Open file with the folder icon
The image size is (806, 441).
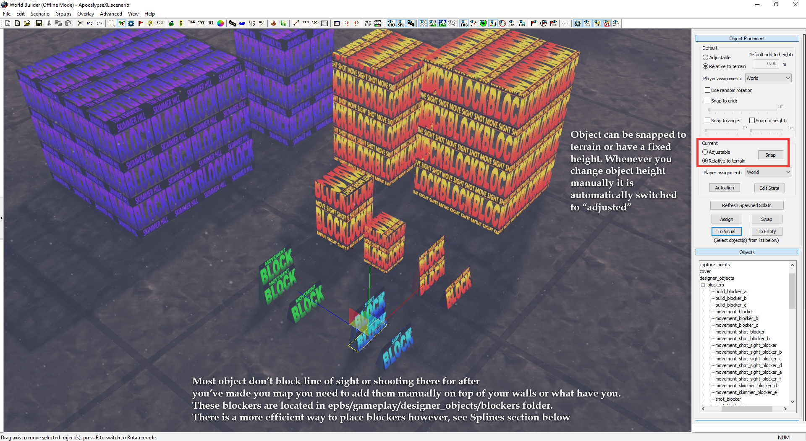(27, 24)
